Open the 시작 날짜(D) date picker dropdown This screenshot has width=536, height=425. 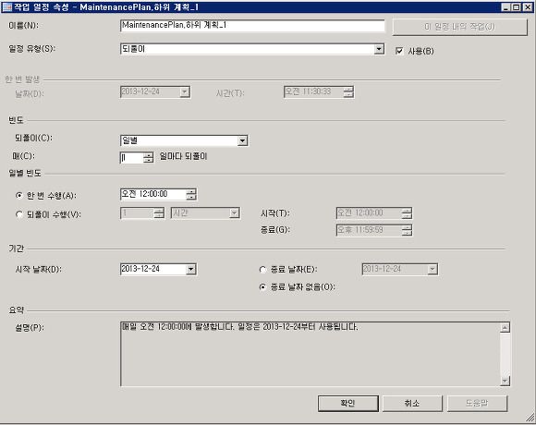click(x=190, y=269)
